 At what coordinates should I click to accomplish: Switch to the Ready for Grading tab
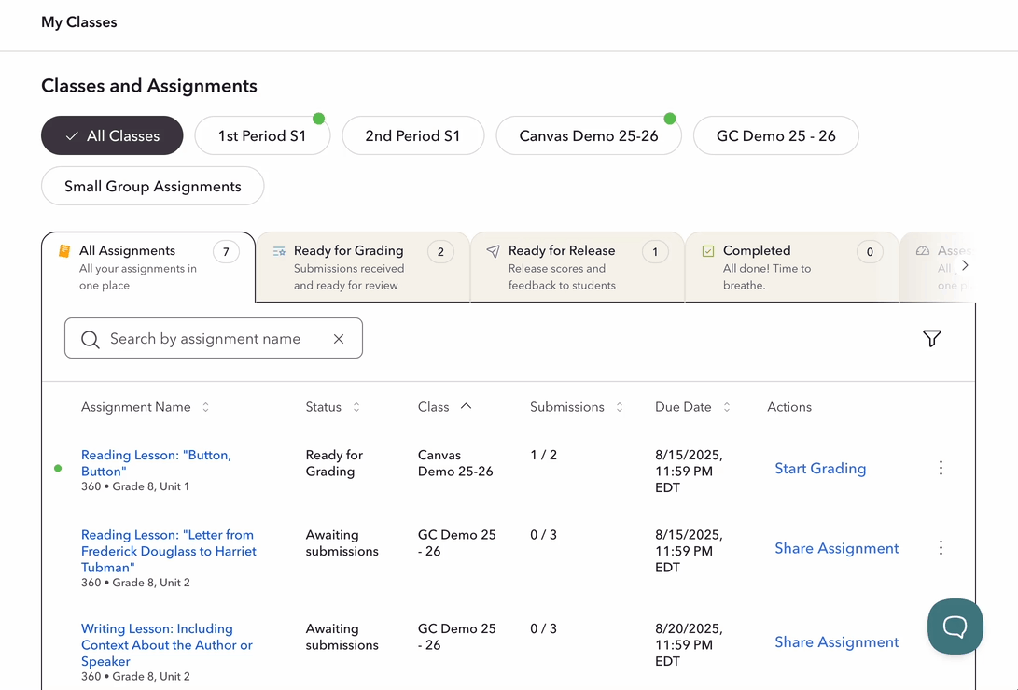pos(363,267)
